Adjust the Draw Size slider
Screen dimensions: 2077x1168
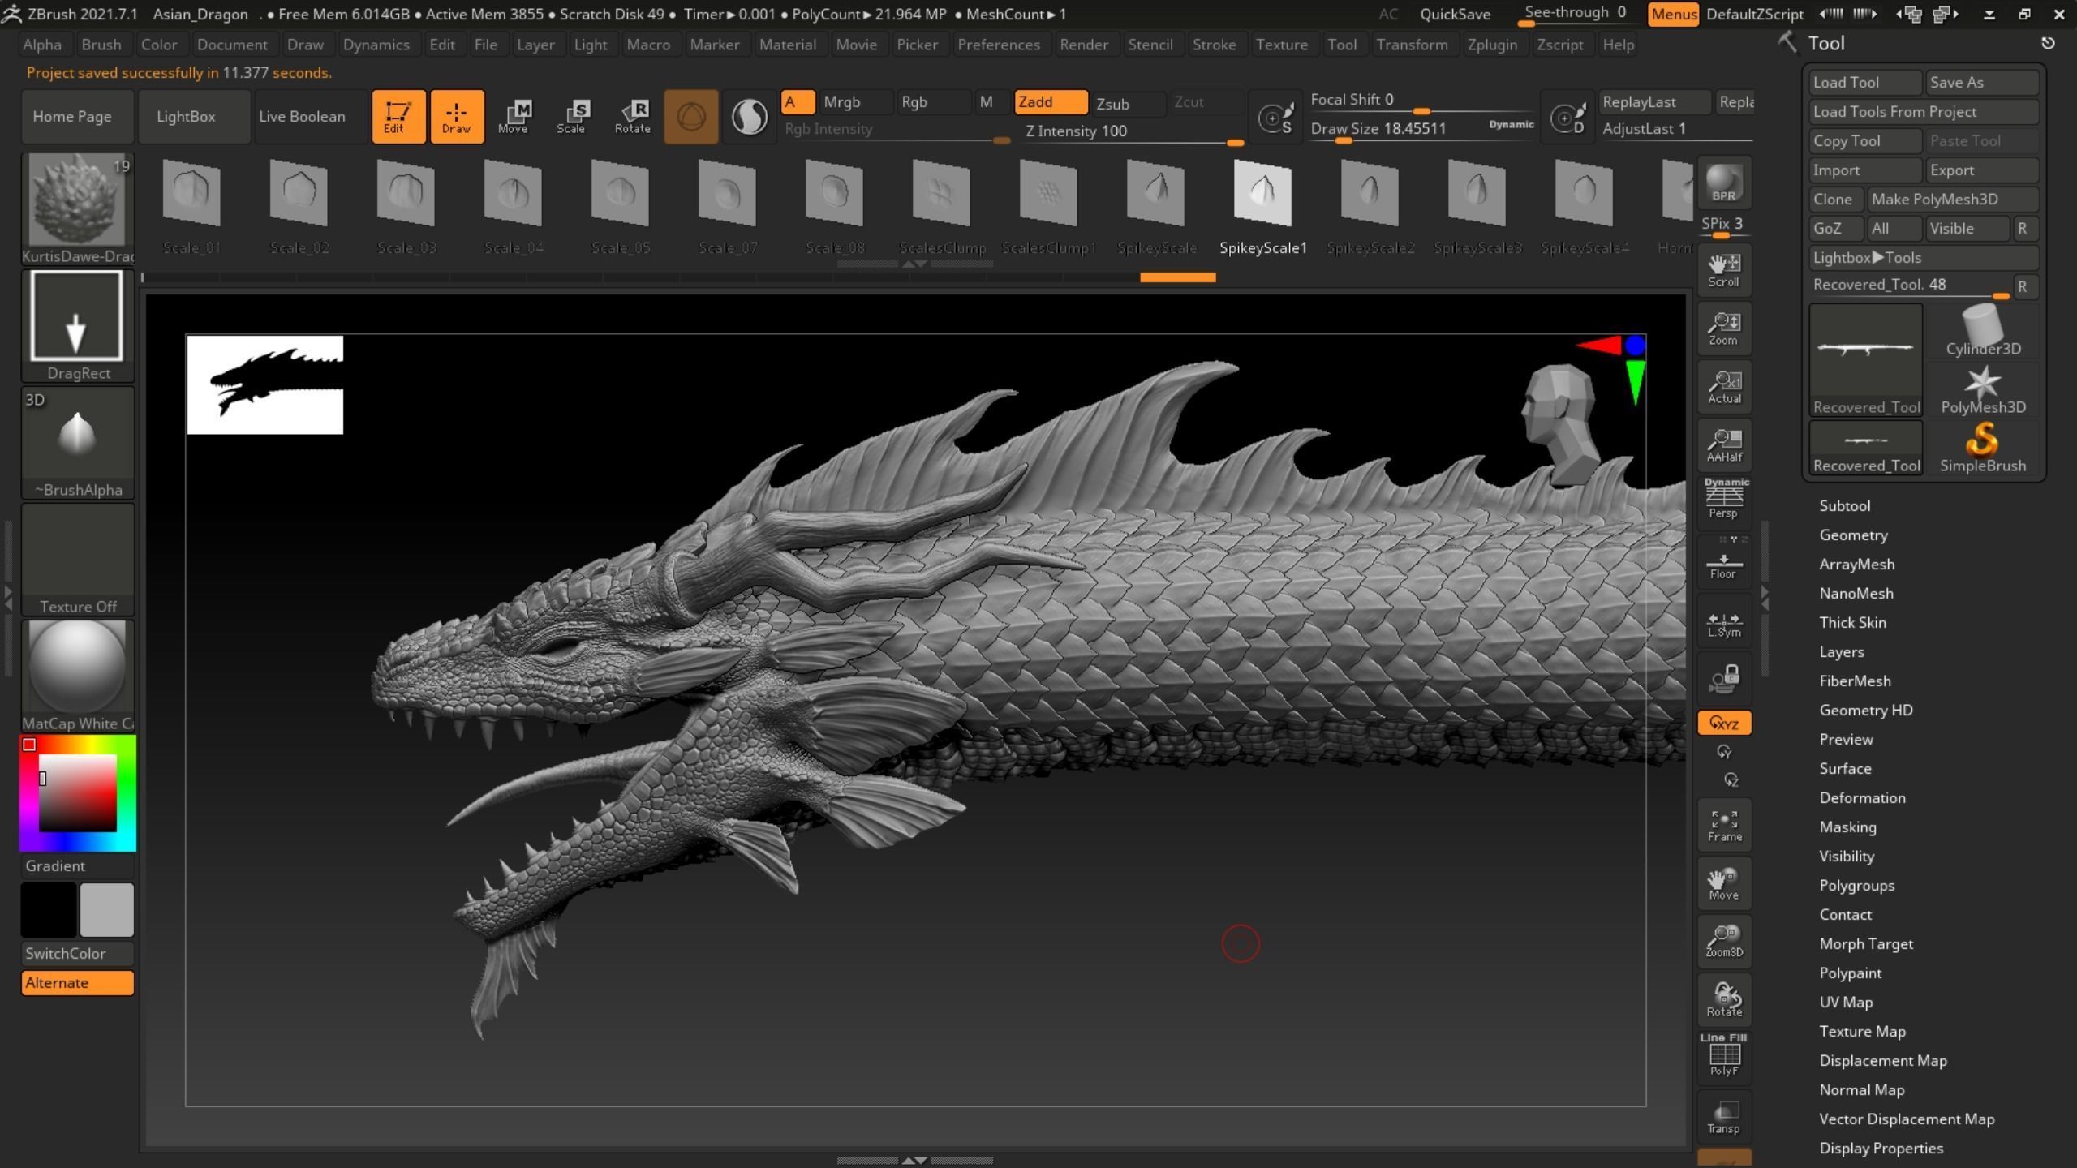tap(1422, 130)
